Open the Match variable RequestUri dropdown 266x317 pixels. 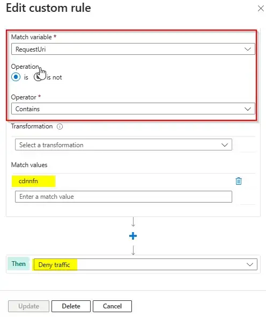tap(133, 49)
